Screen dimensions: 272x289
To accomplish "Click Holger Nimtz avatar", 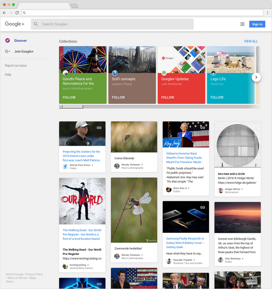I will [x=221, y=191].
